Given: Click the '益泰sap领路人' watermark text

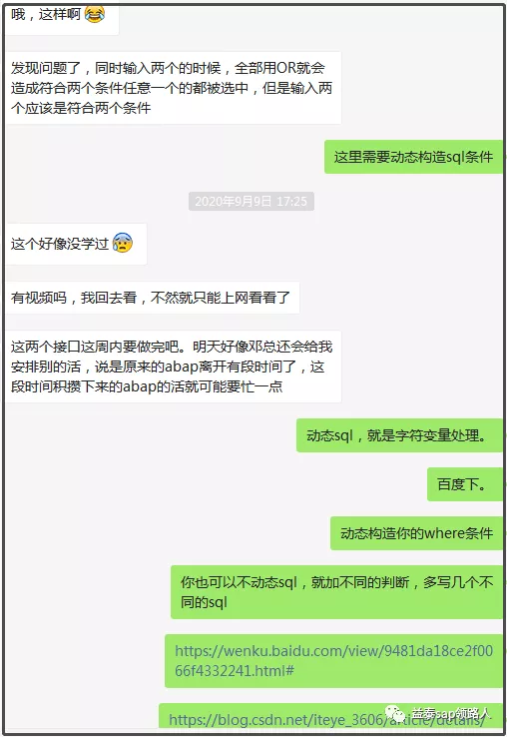Looking at the screenshot, I should coord(451,713).
